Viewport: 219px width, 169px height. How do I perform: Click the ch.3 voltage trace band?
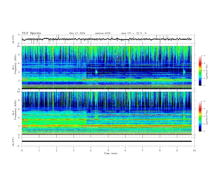pyautogui.click(x=107, y=141)
